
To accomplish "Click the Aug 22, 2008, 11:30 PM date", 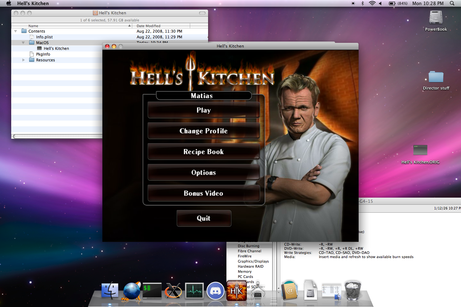I will pos(159,31).
